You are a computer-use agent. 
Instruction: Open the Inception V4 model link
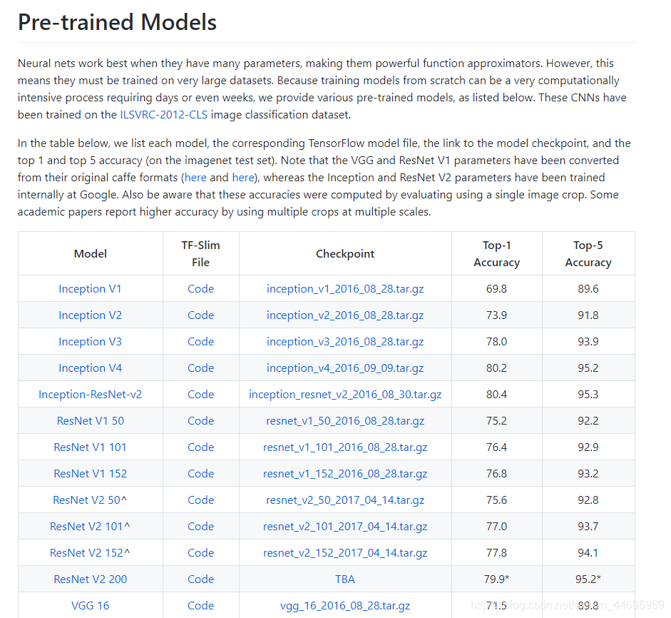click(91, 368)
